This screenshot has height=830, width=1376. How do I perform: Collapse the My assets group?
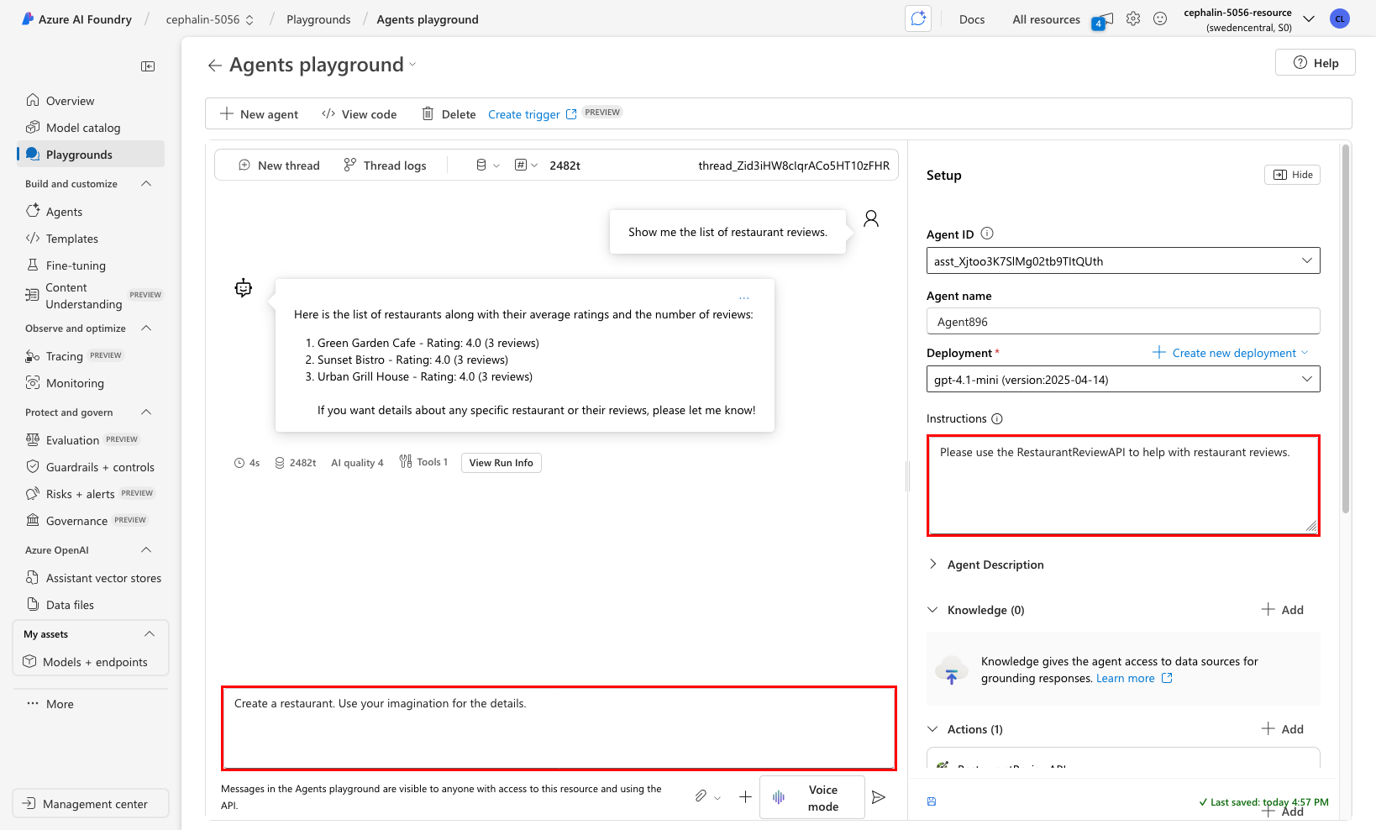click(150, 633)
